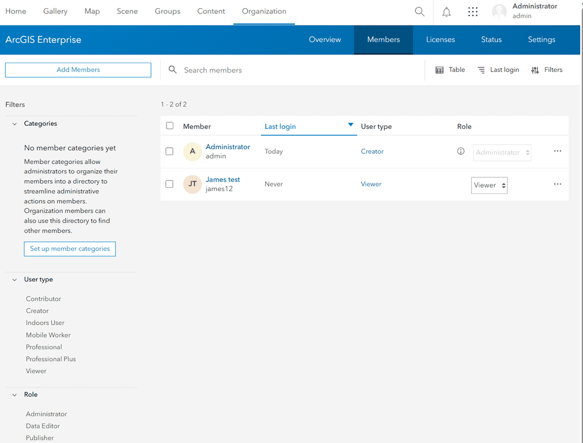
Task: Open the James test member link
Action: point(223,180)
